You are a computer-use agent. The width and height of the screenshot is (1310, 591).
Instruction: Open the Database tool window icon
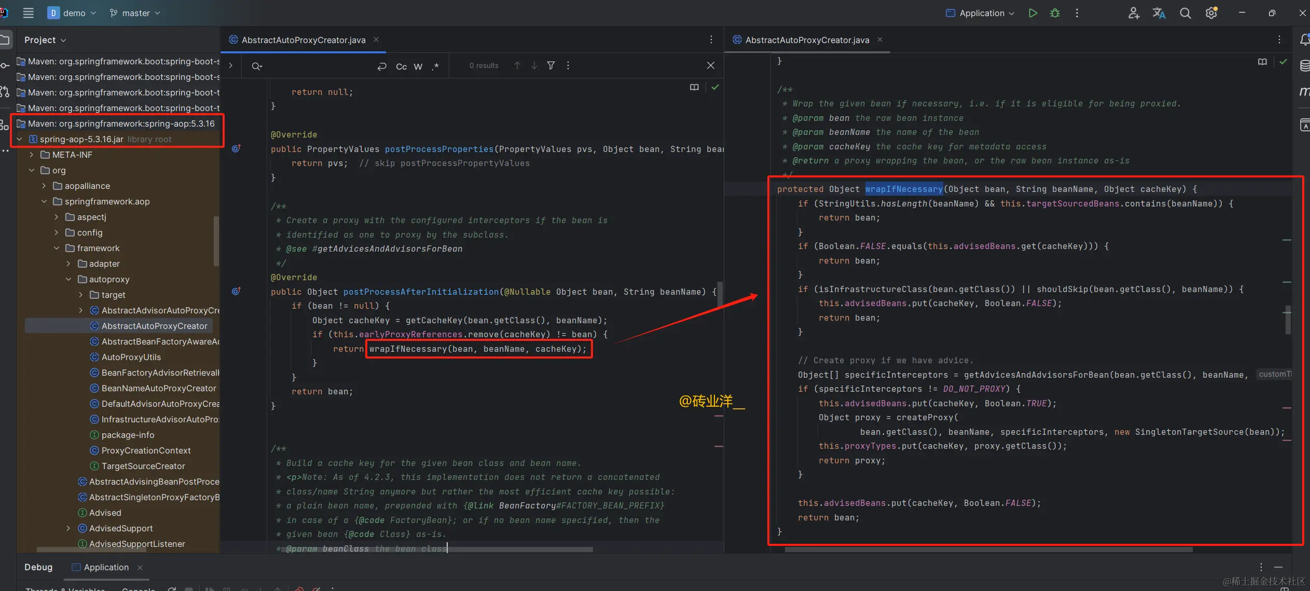coord(1304,66)
